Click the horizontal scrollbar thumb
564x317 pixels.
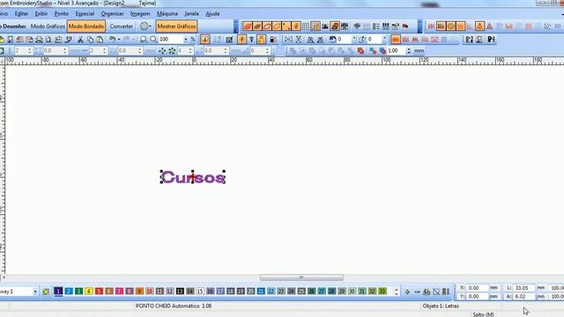(x=301, y=277)
